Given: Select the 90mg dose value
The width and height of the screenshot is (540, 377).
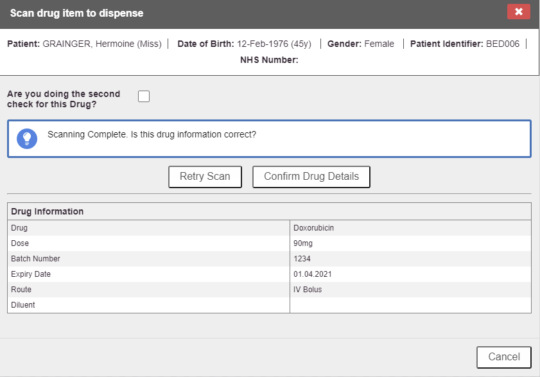Looking at the screenshot, I should (x=304, y=243).
